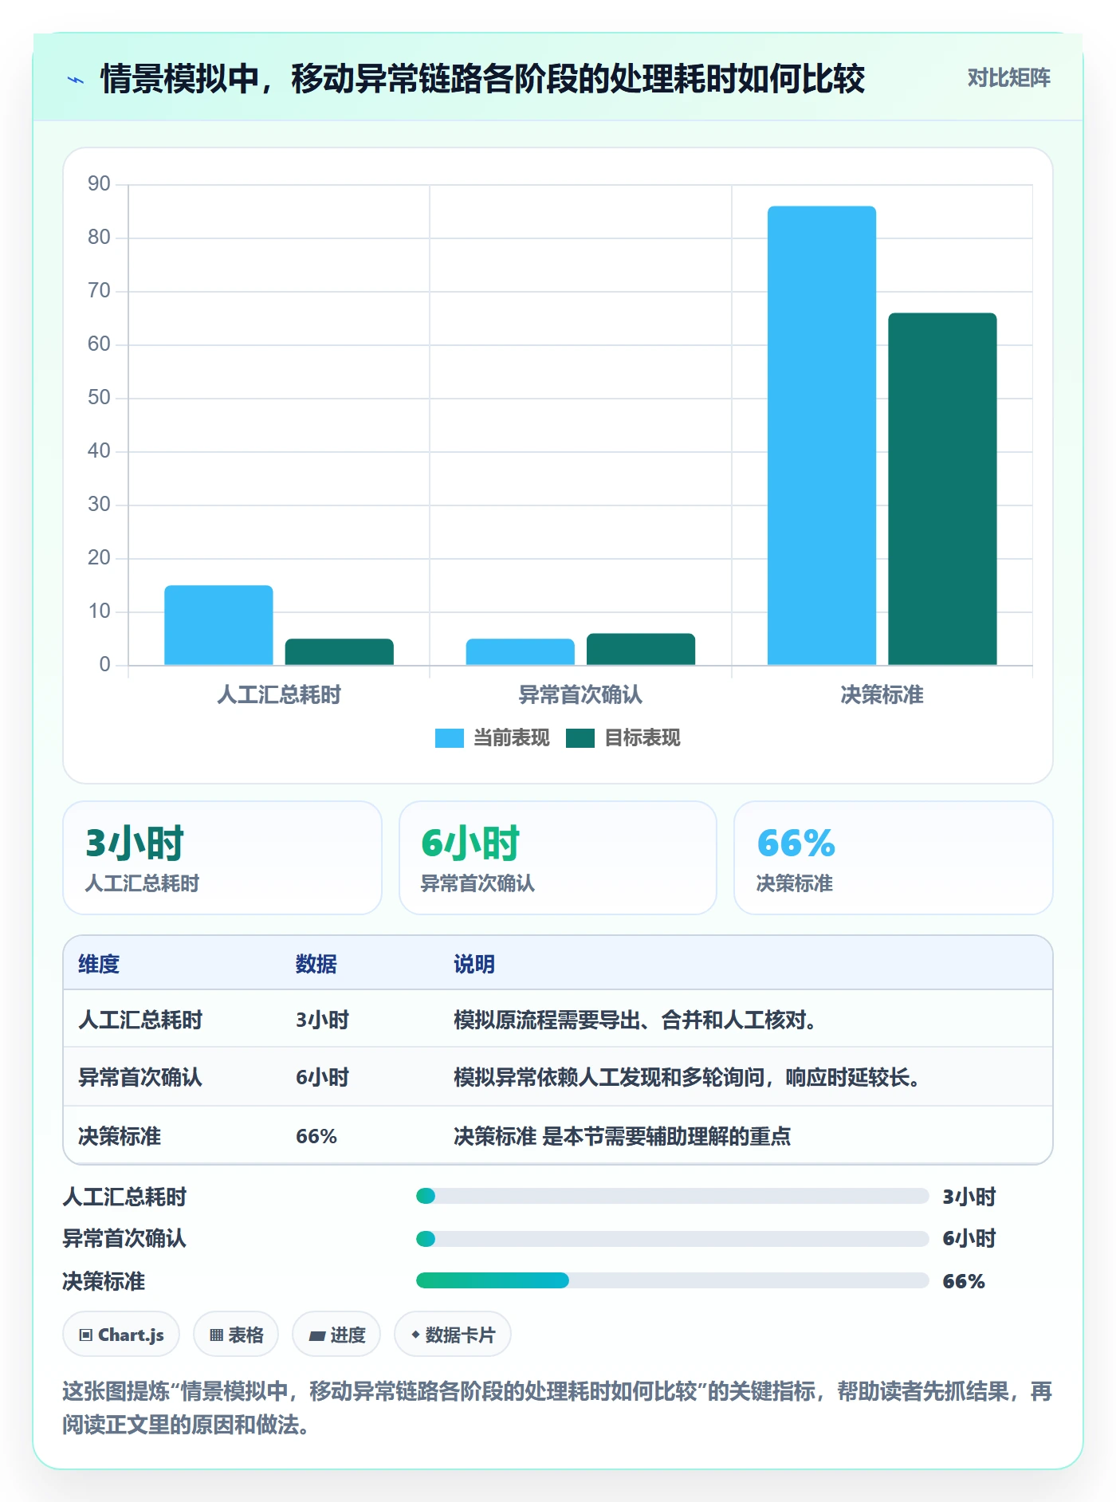Image resolution: width=1116 pixels, height=1502 pixels.
Task: Click the description 模拟异常依赖人工发现和多轮询问
Action: click(x=687, y=1077)
